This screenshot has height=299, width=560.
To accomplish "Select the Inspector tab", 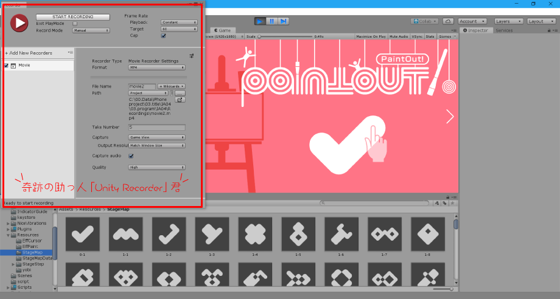I will click(475, 30).
